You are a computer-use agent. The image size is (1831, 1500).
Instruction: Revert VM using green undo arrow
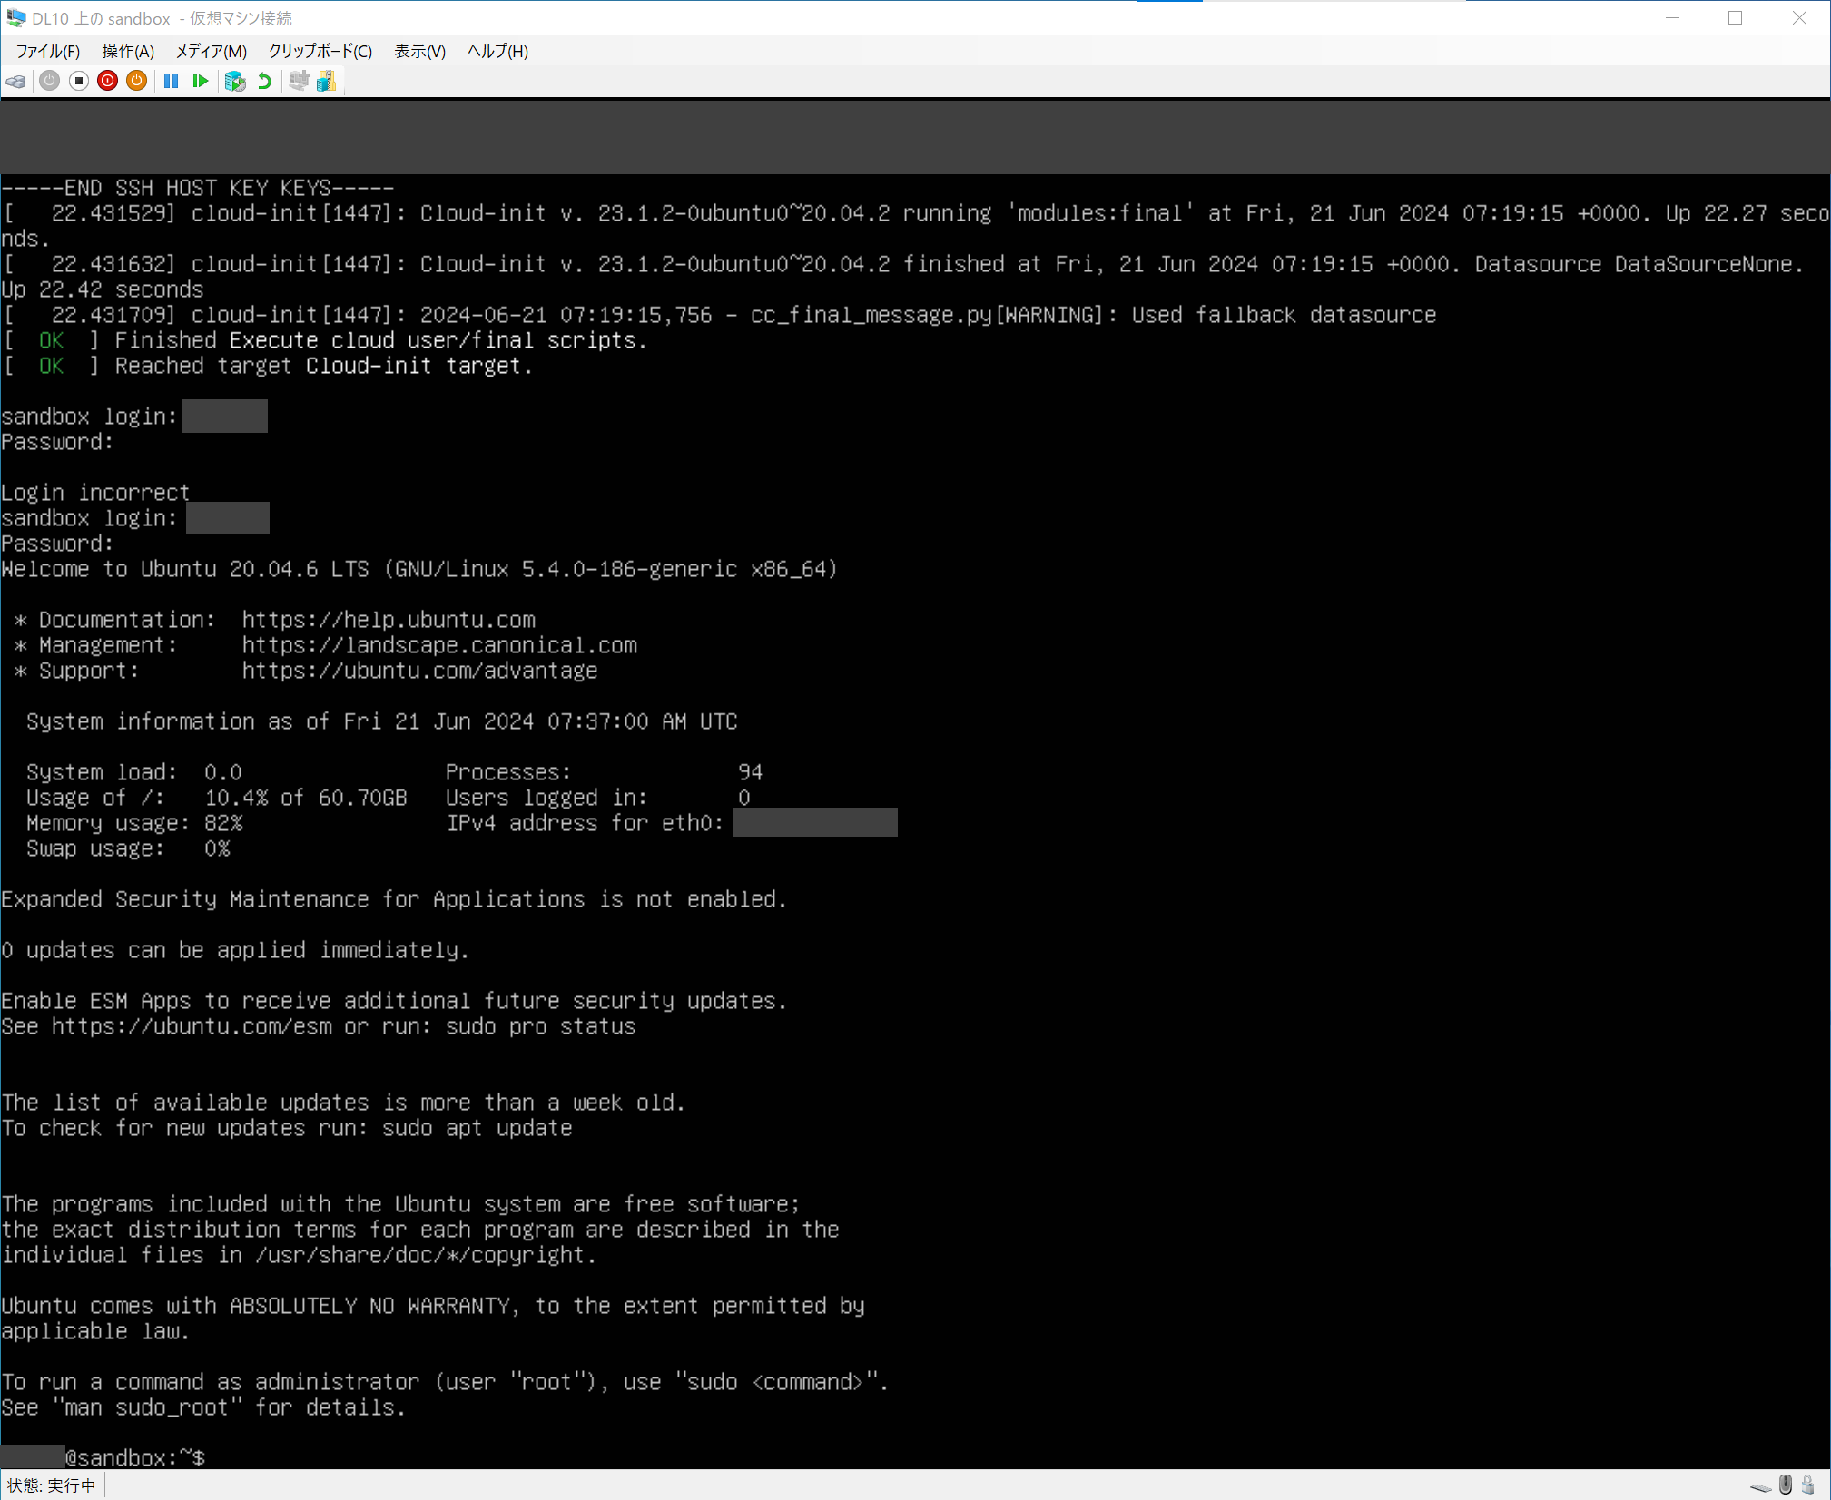(264, 81)
